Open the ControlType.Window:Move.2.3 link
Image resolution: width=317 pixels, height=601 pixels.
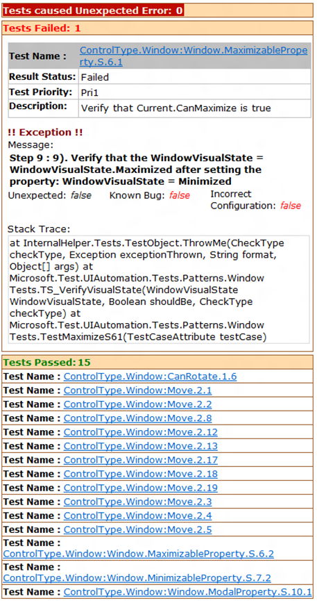coord(137,502)
